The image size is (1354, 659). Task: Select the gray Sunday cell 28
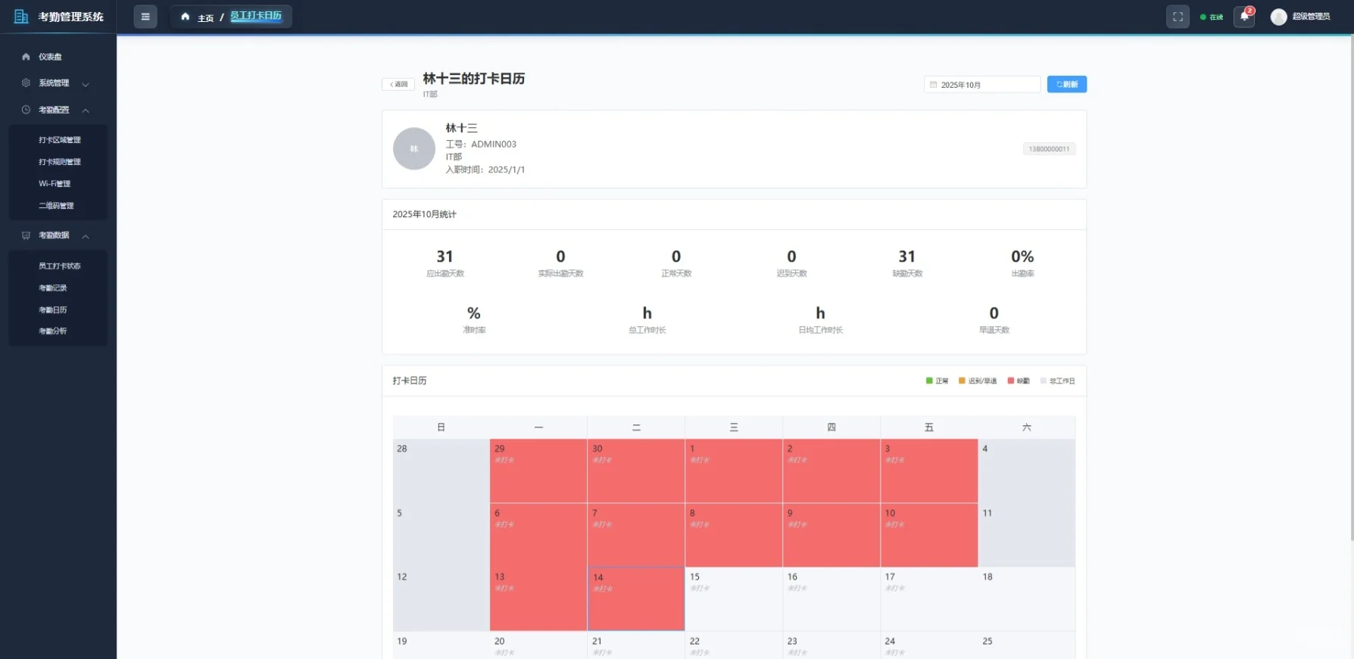coord(441,471)
